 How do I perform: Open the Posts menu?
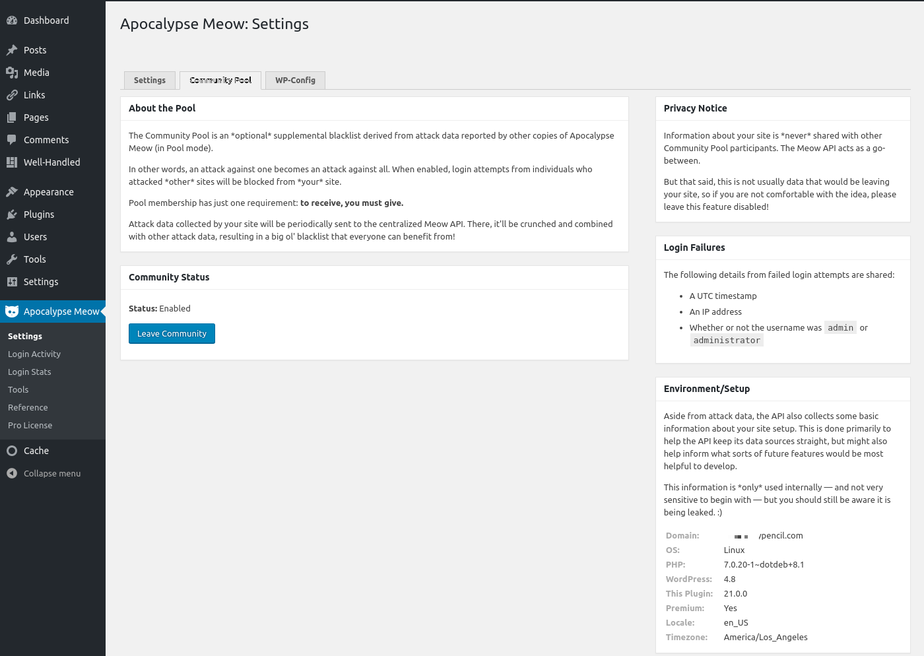53,50
